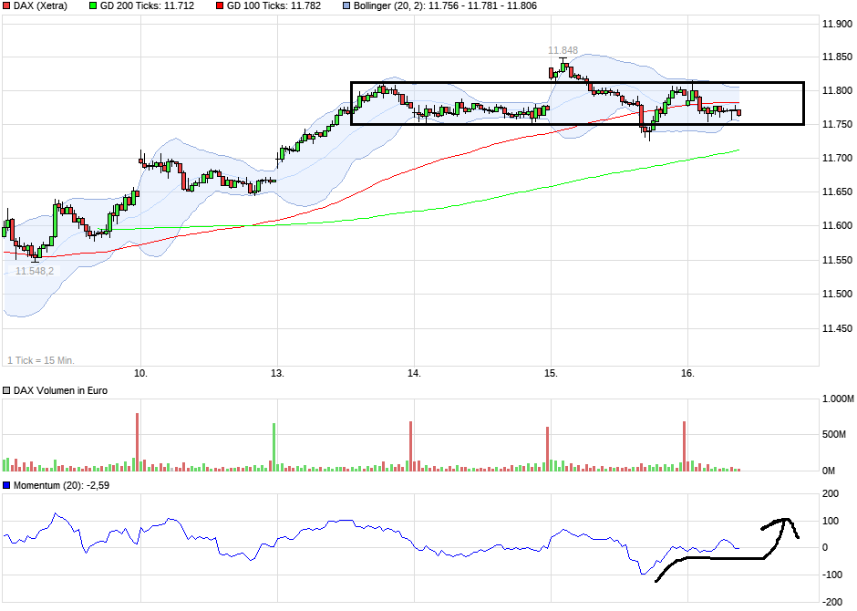
Task: Click the green GD 200 Ticks legend swatch
Action: tap(93, 6)
